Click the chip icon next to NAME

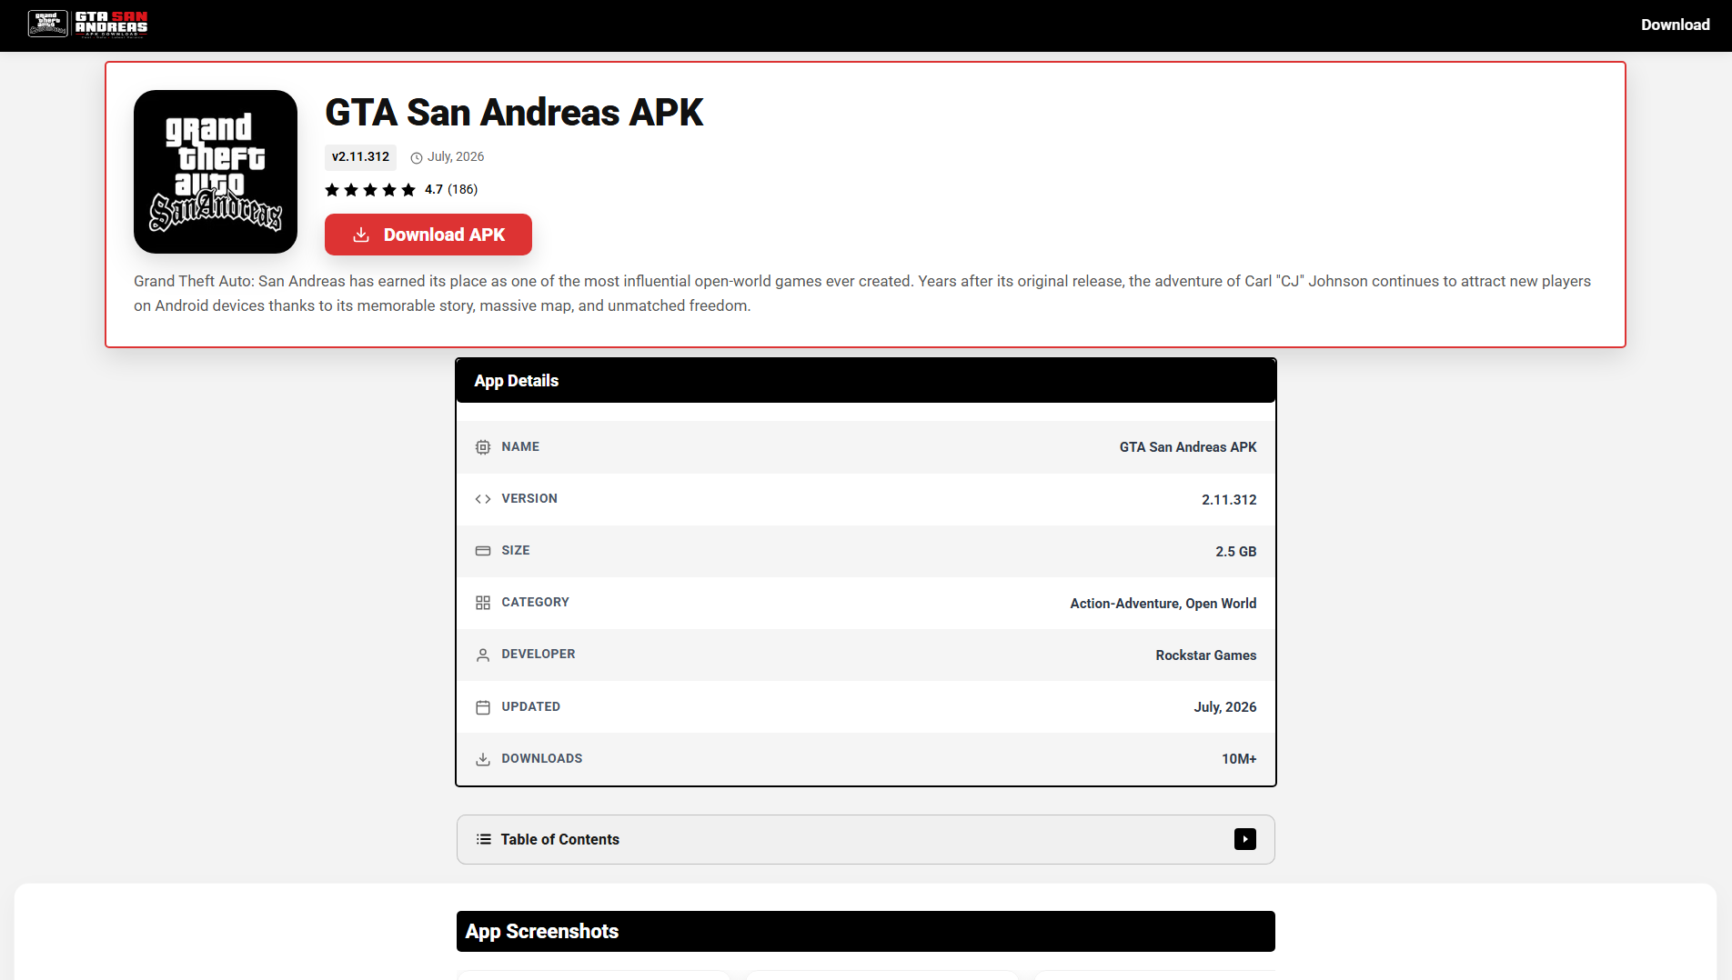[483, 447]
